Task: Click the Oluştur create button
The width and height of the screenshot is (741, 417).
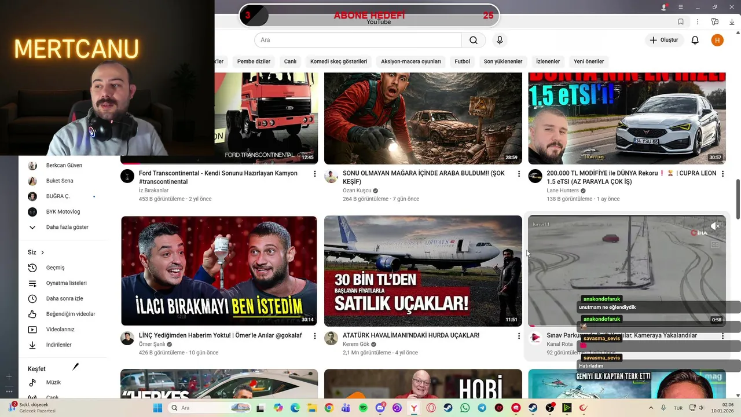Action: tap(663, 40)
